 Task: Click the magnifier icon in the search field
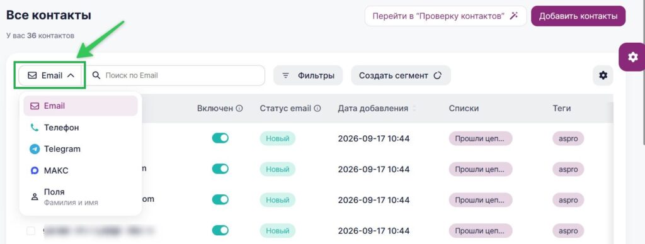(x=96, y=75)
